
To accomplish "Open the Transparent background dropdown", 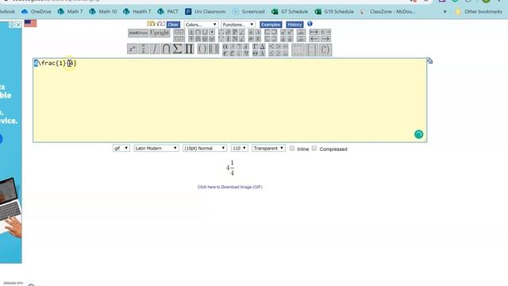I will 268,149.
